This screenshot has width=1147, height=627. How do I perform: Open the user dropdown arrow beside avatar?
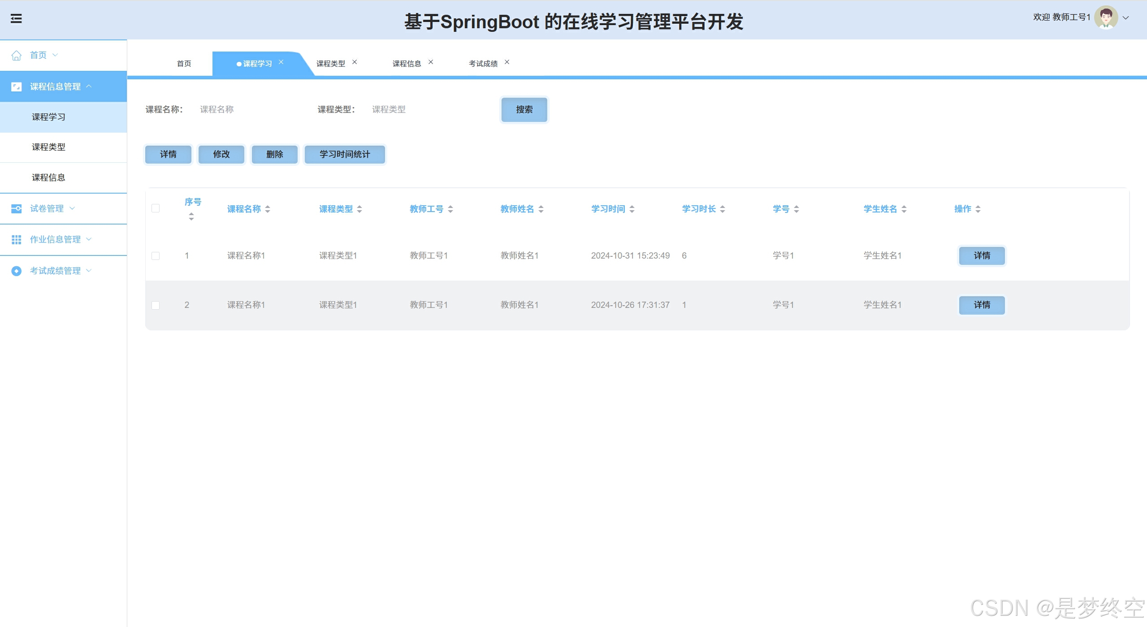coord(1125,18)
